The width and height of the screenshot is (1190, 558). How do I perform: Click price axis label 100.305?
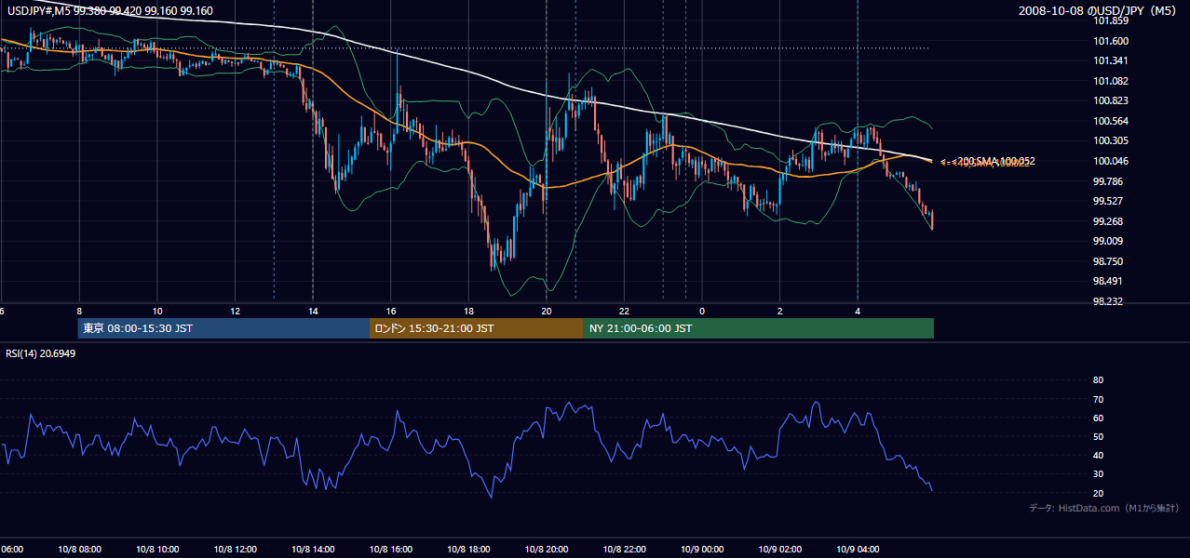pyautogui.click(x=1112, y=141)
